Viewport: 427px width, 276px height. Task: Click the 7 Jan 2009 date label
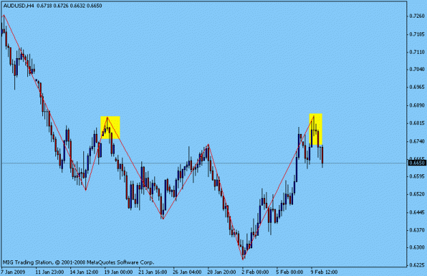(x=13, y=272)
